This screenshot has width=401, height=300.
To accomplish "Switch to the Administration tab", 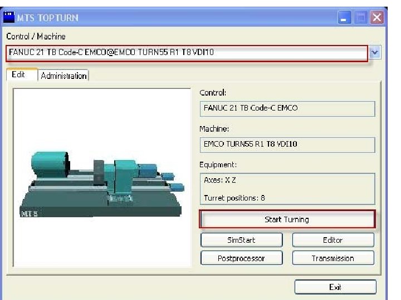I will click(63, 76).
